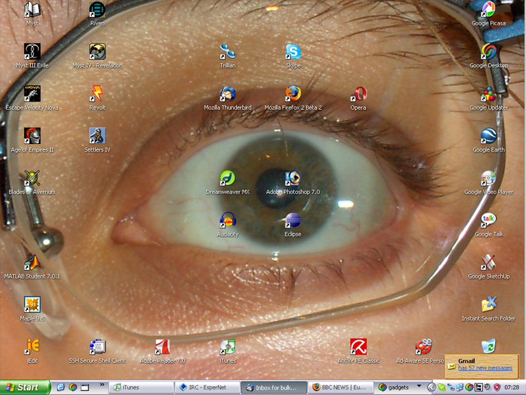Image resolution: width=526 pixels, height=395 pixels.
Task: Click the Google SketchUp shortcut
Action: [489, 267]
